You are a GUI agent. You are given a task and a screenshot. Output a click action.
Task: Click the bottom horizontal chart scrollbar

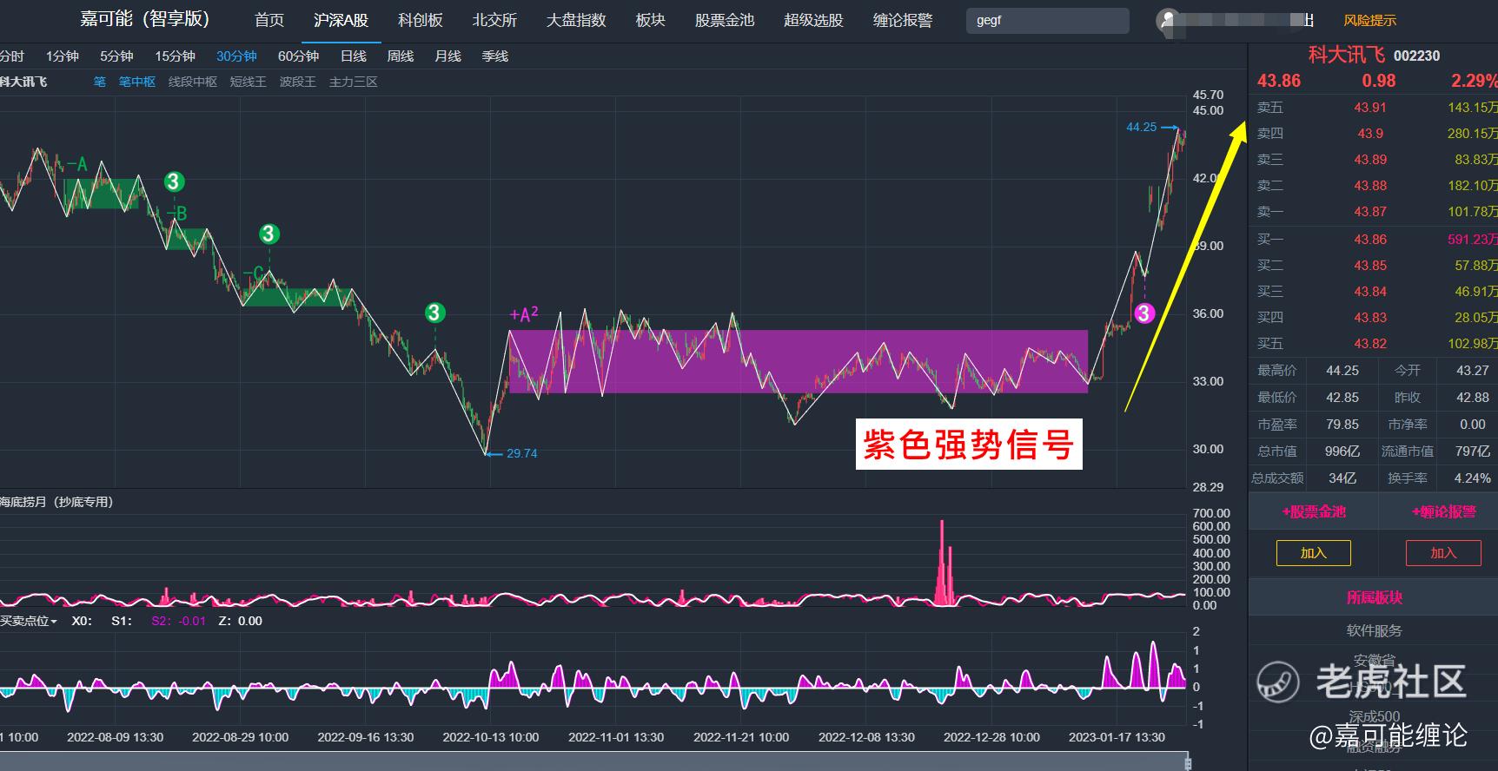[x=594, y=762]
